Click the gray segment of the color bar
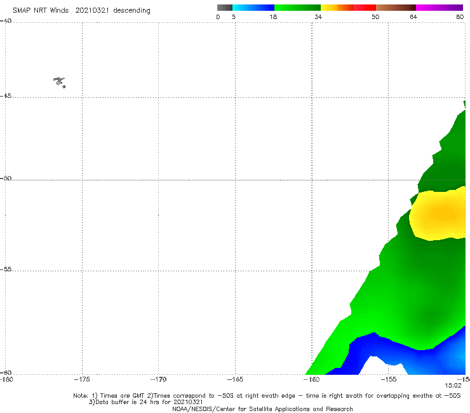Screen dimensions: 470x413 (x=225, y=8)
